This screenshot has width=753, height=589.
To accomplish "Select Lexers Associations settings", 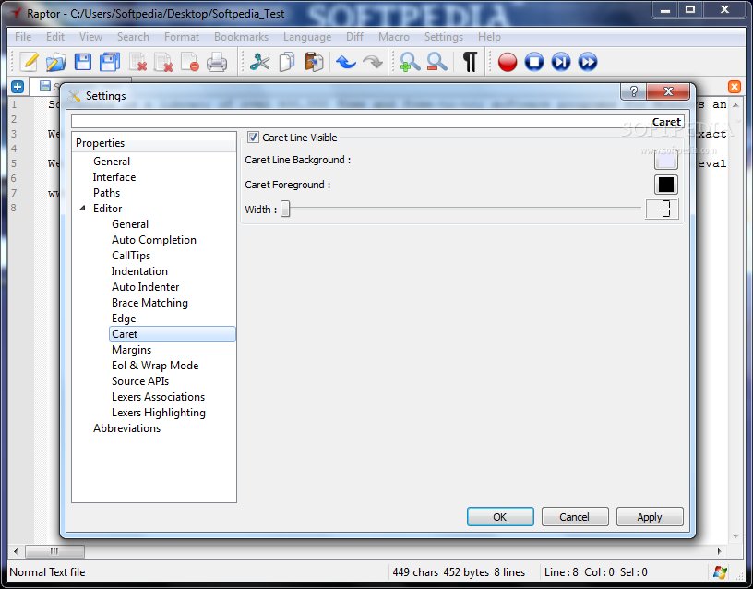I will [x=158, y=397].
